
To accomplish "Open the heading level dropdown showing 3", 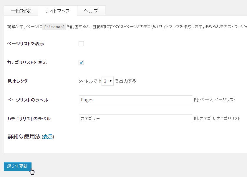I will [x=107, y=81].
